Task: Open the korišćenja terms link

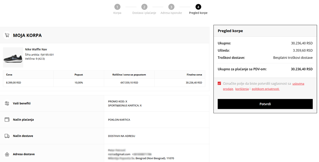Action: pyautogui.click(x=242, y=89)
